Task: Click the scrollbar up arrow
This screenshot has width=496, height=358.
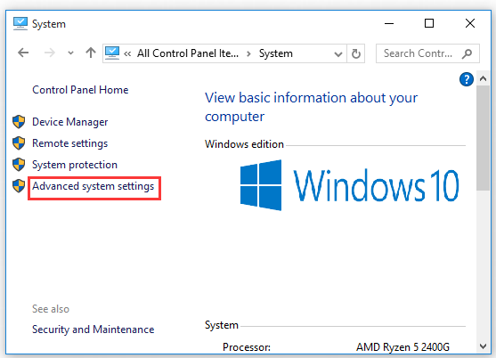Action: click(483, 78)
